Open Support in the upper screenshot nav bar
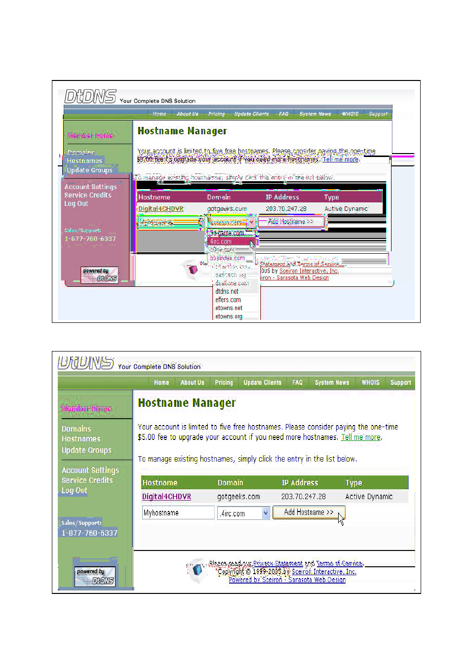The image size is (471, 667). tap(378, 114)
